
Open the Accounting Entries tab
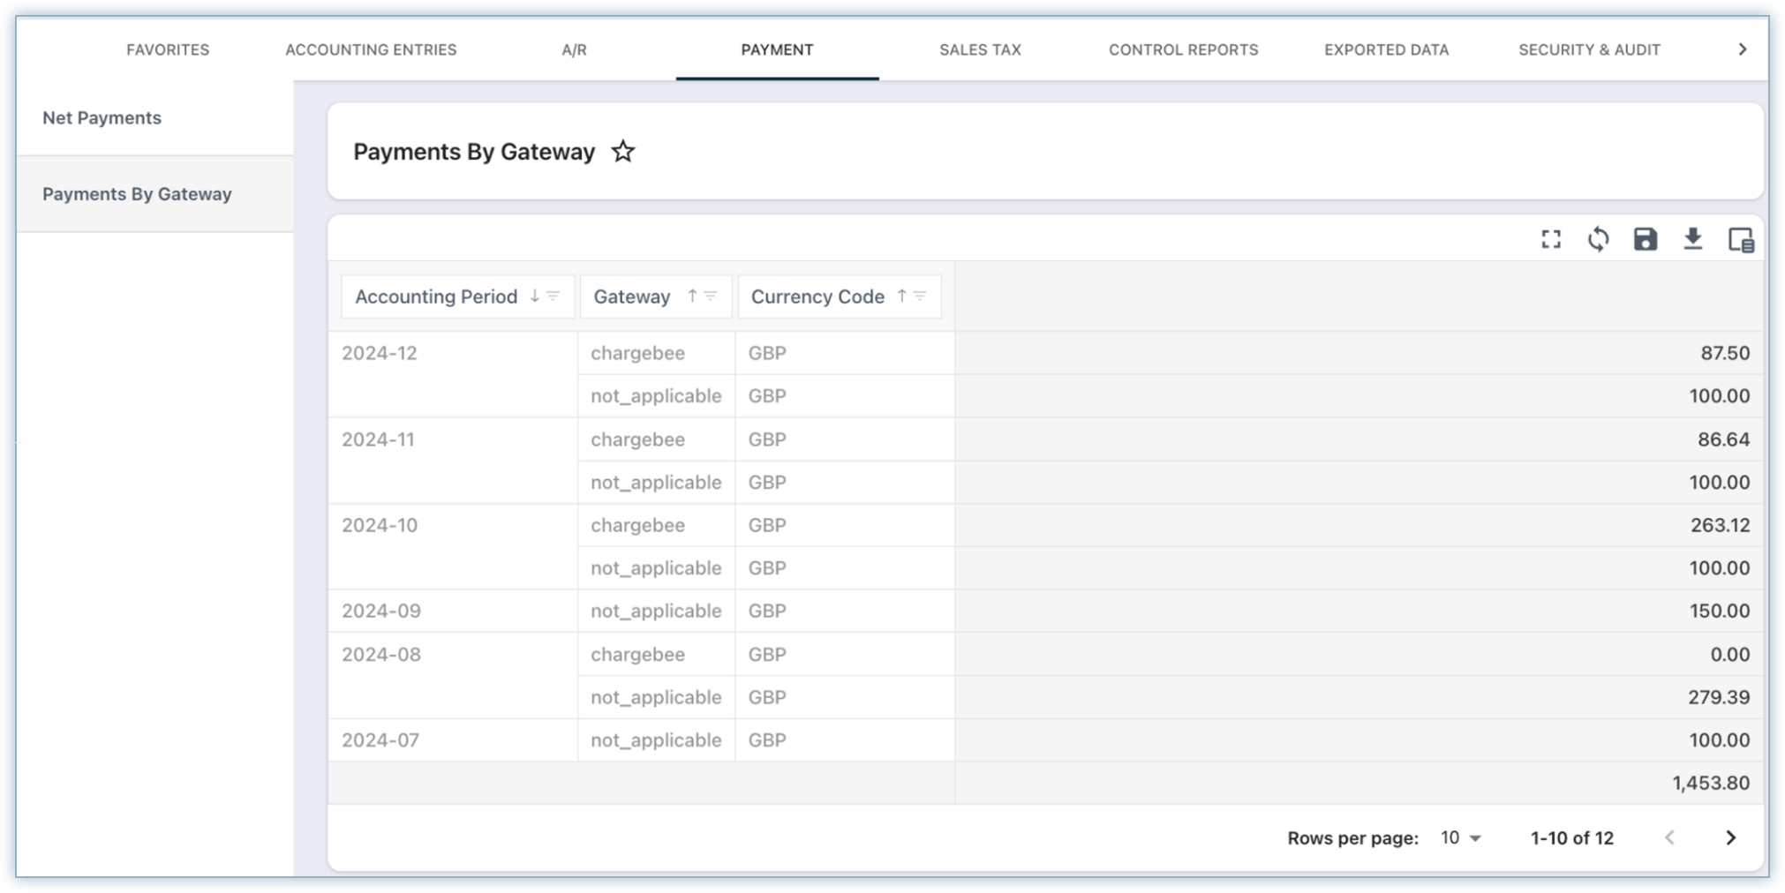pyautogui.click(x=371, y=49)
